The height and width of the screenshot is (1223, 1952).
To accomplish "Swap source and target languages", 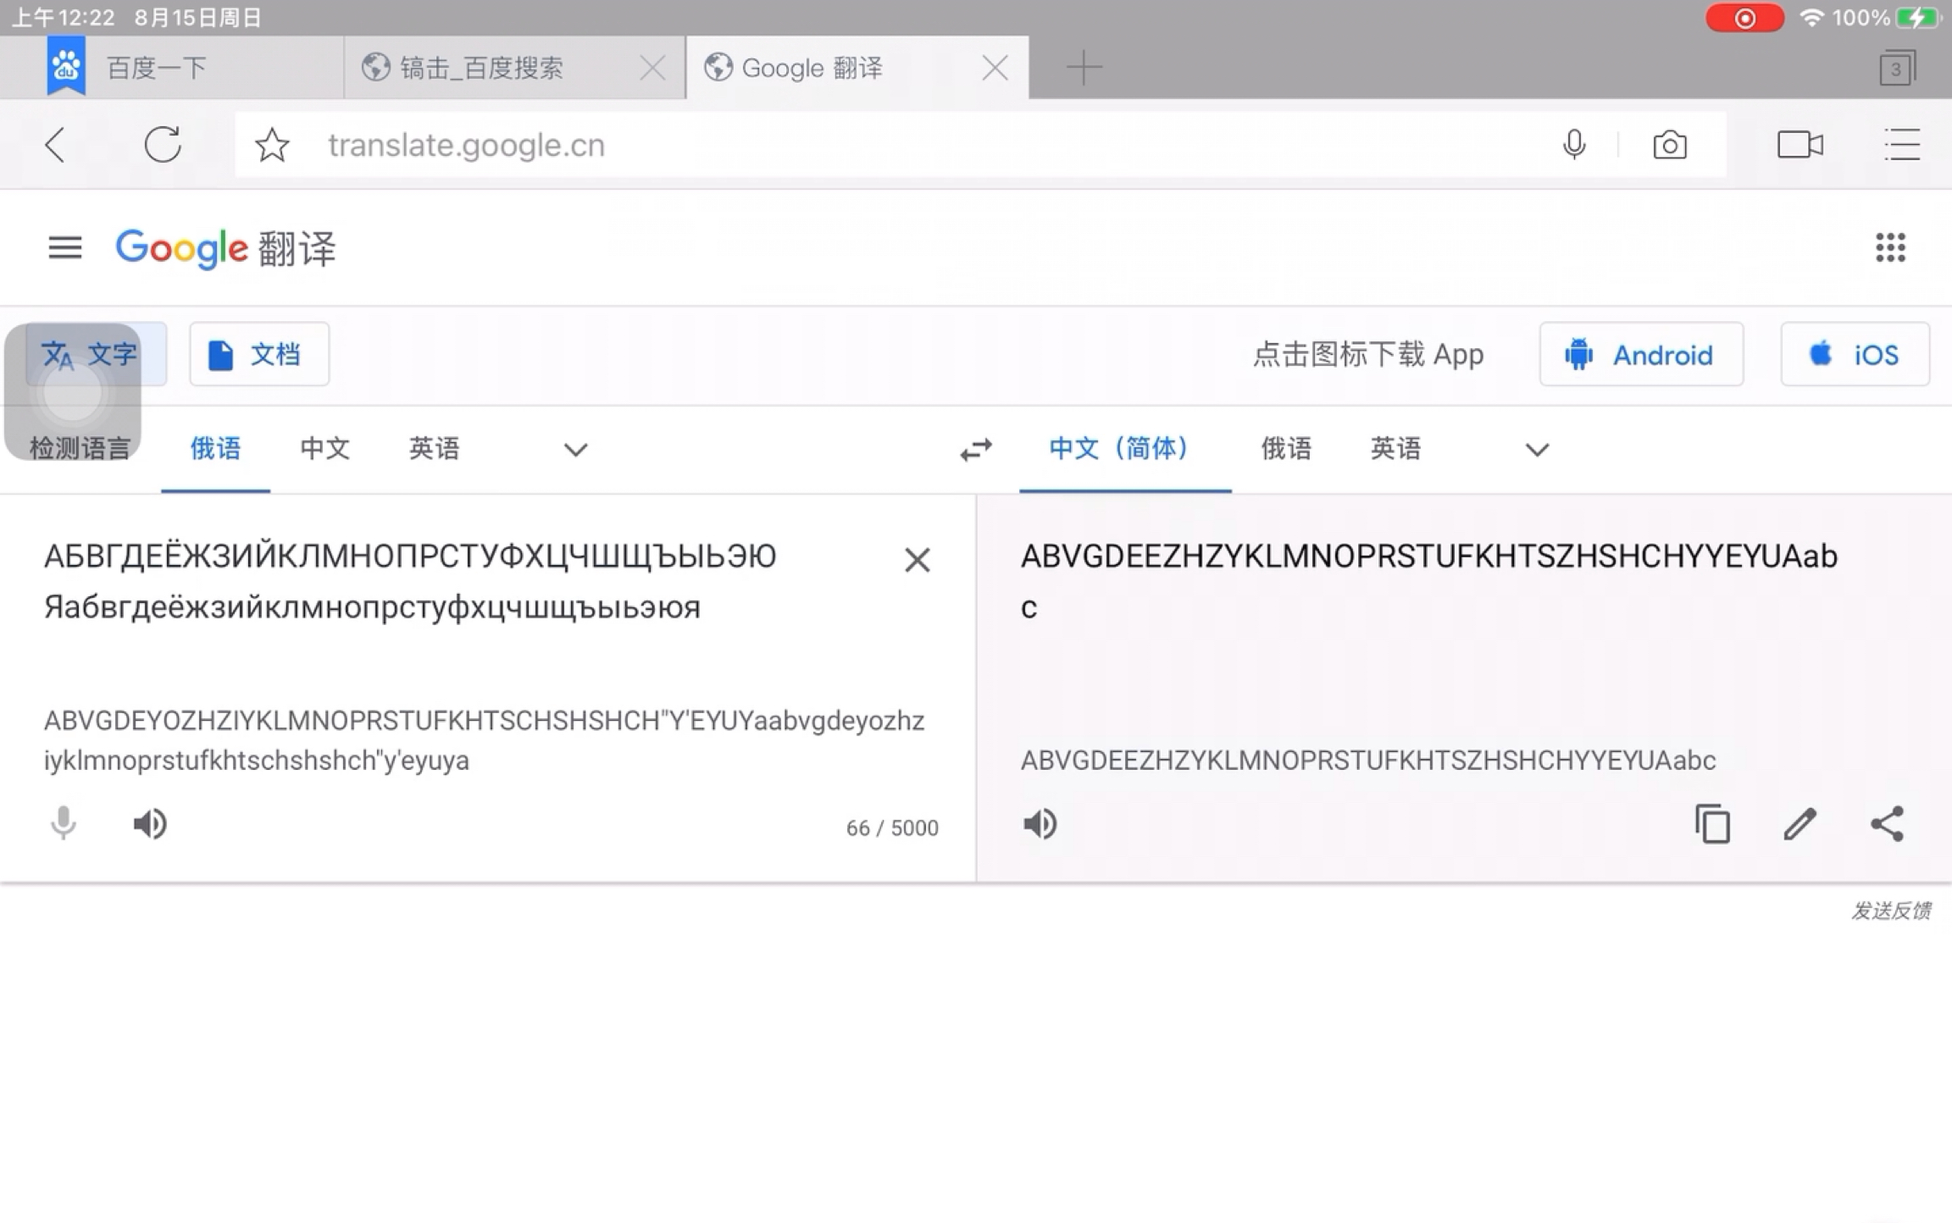I will click(976, 448).
